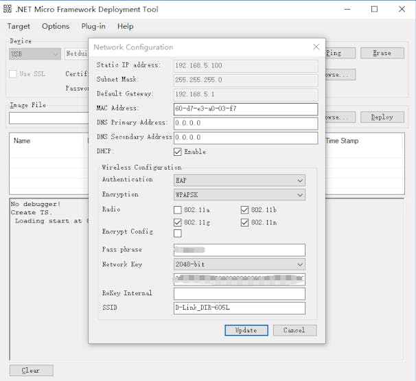Viewport: 416px width, 381px height.
Task: Click the Pass phrase field
Action: 240,250
